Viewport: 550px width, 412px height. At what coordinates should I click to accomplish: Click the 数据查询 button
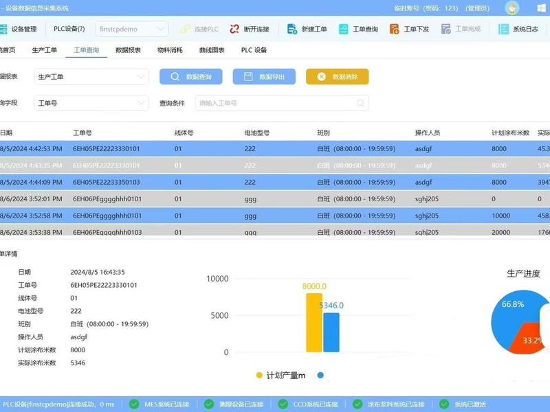pyautogui.click(x=191, y=77)
